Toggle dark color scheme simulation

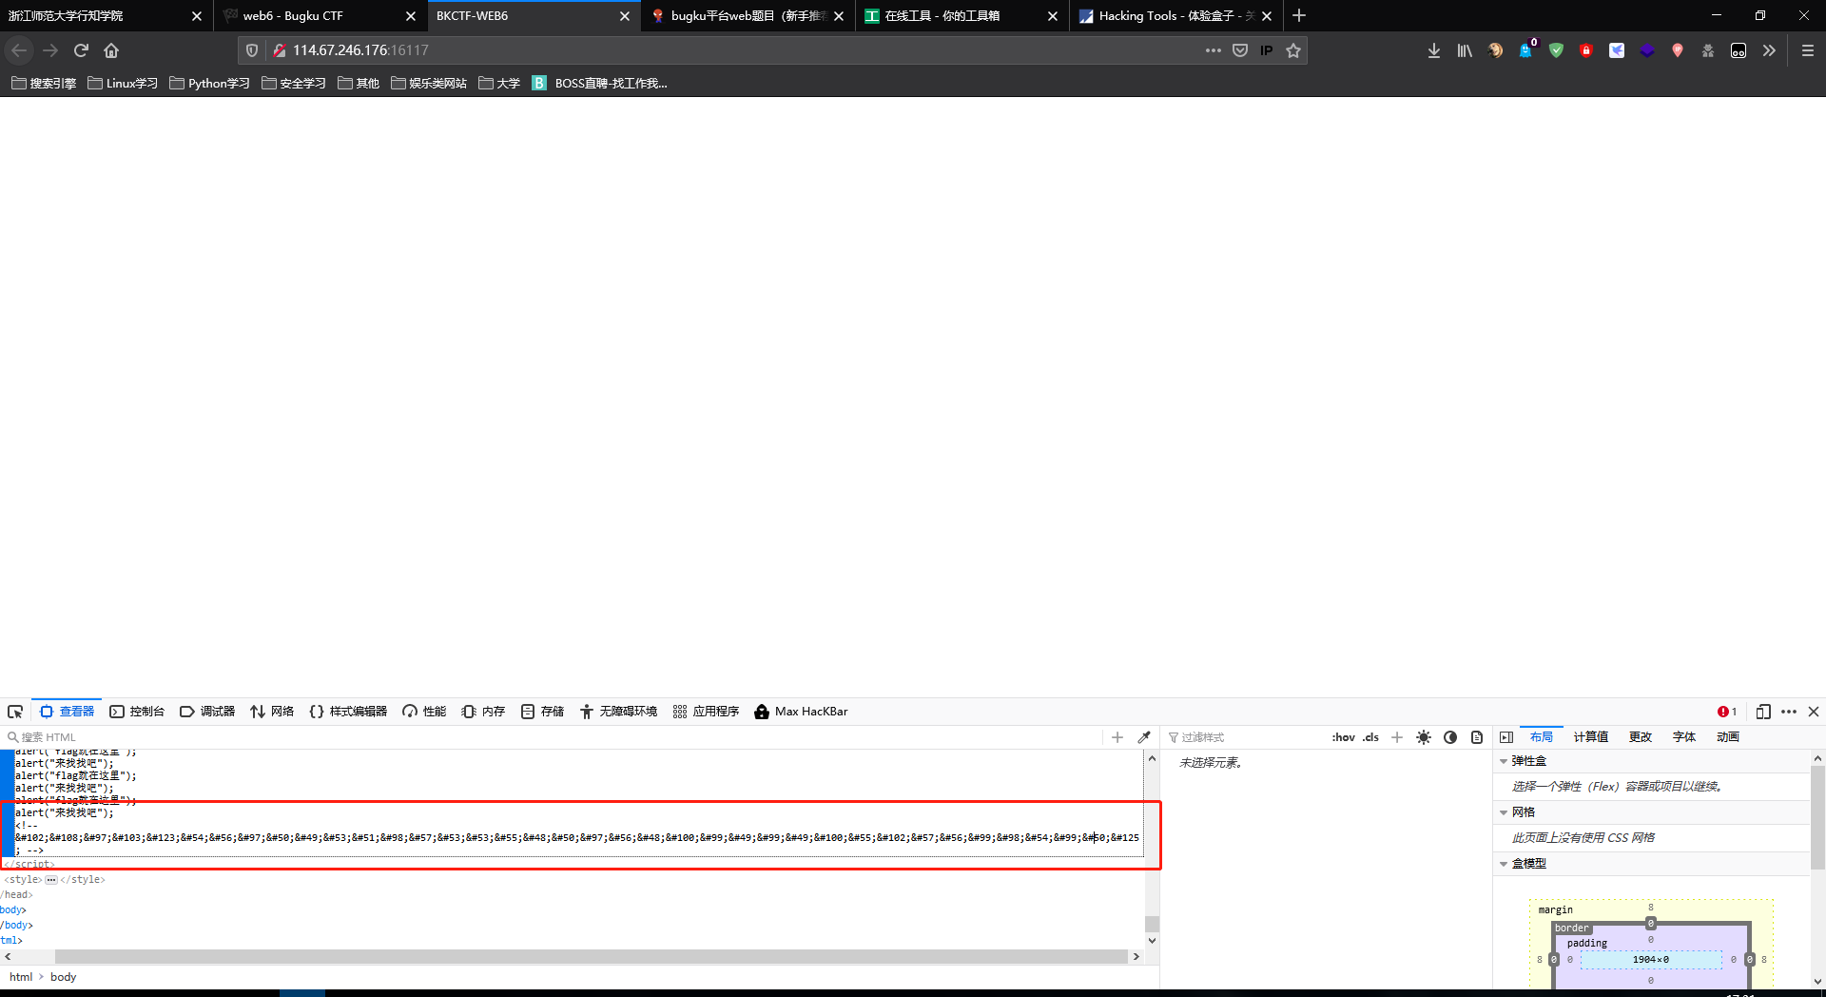point(1450,737)
